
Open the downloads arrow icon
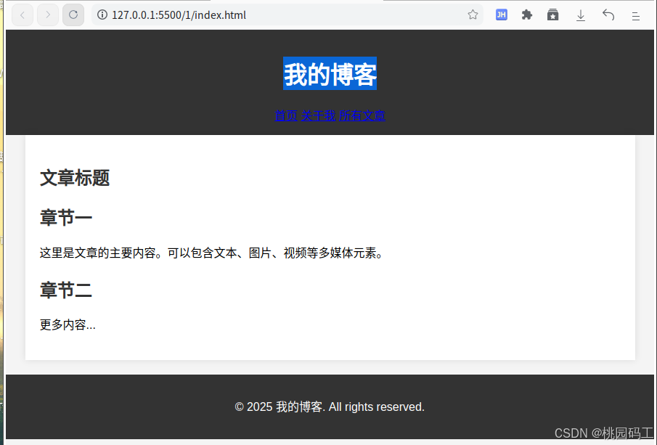click(x=580, y=15)
